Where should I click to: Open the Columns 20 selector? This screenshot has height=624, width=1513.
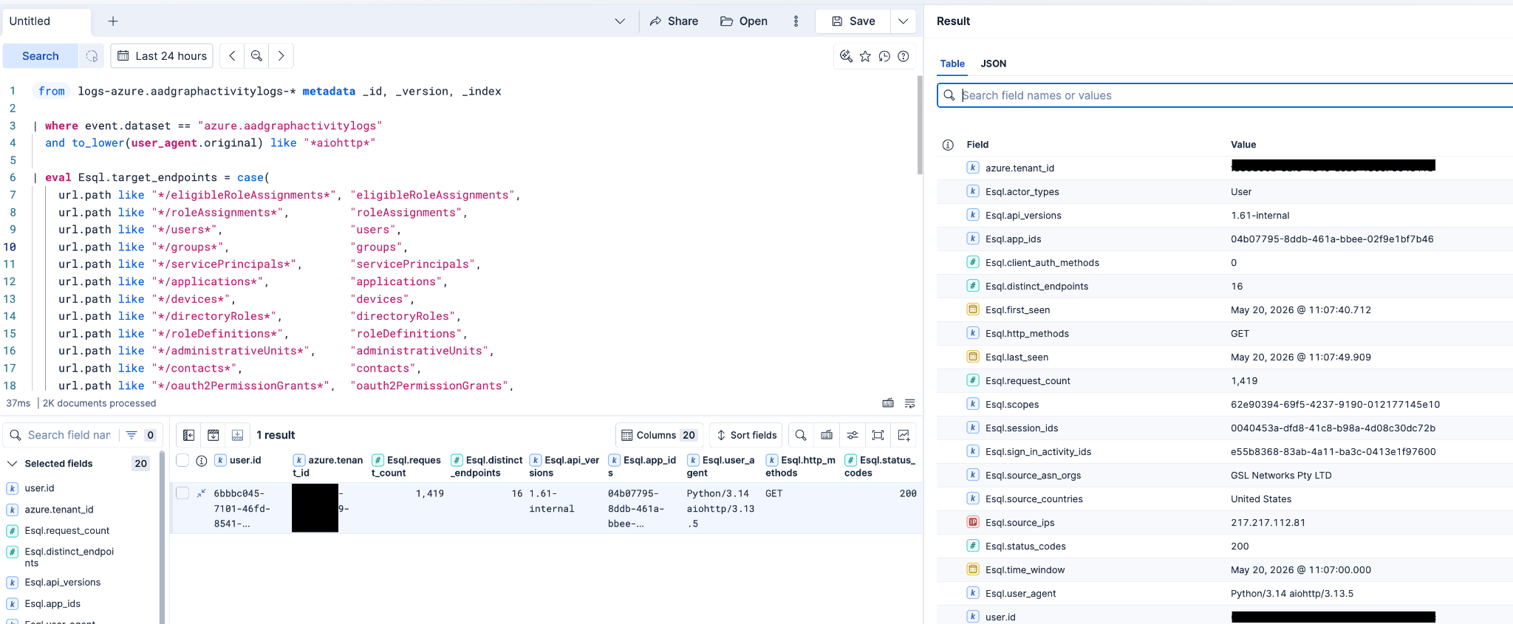pyautogui.click(x=658, y=435)
